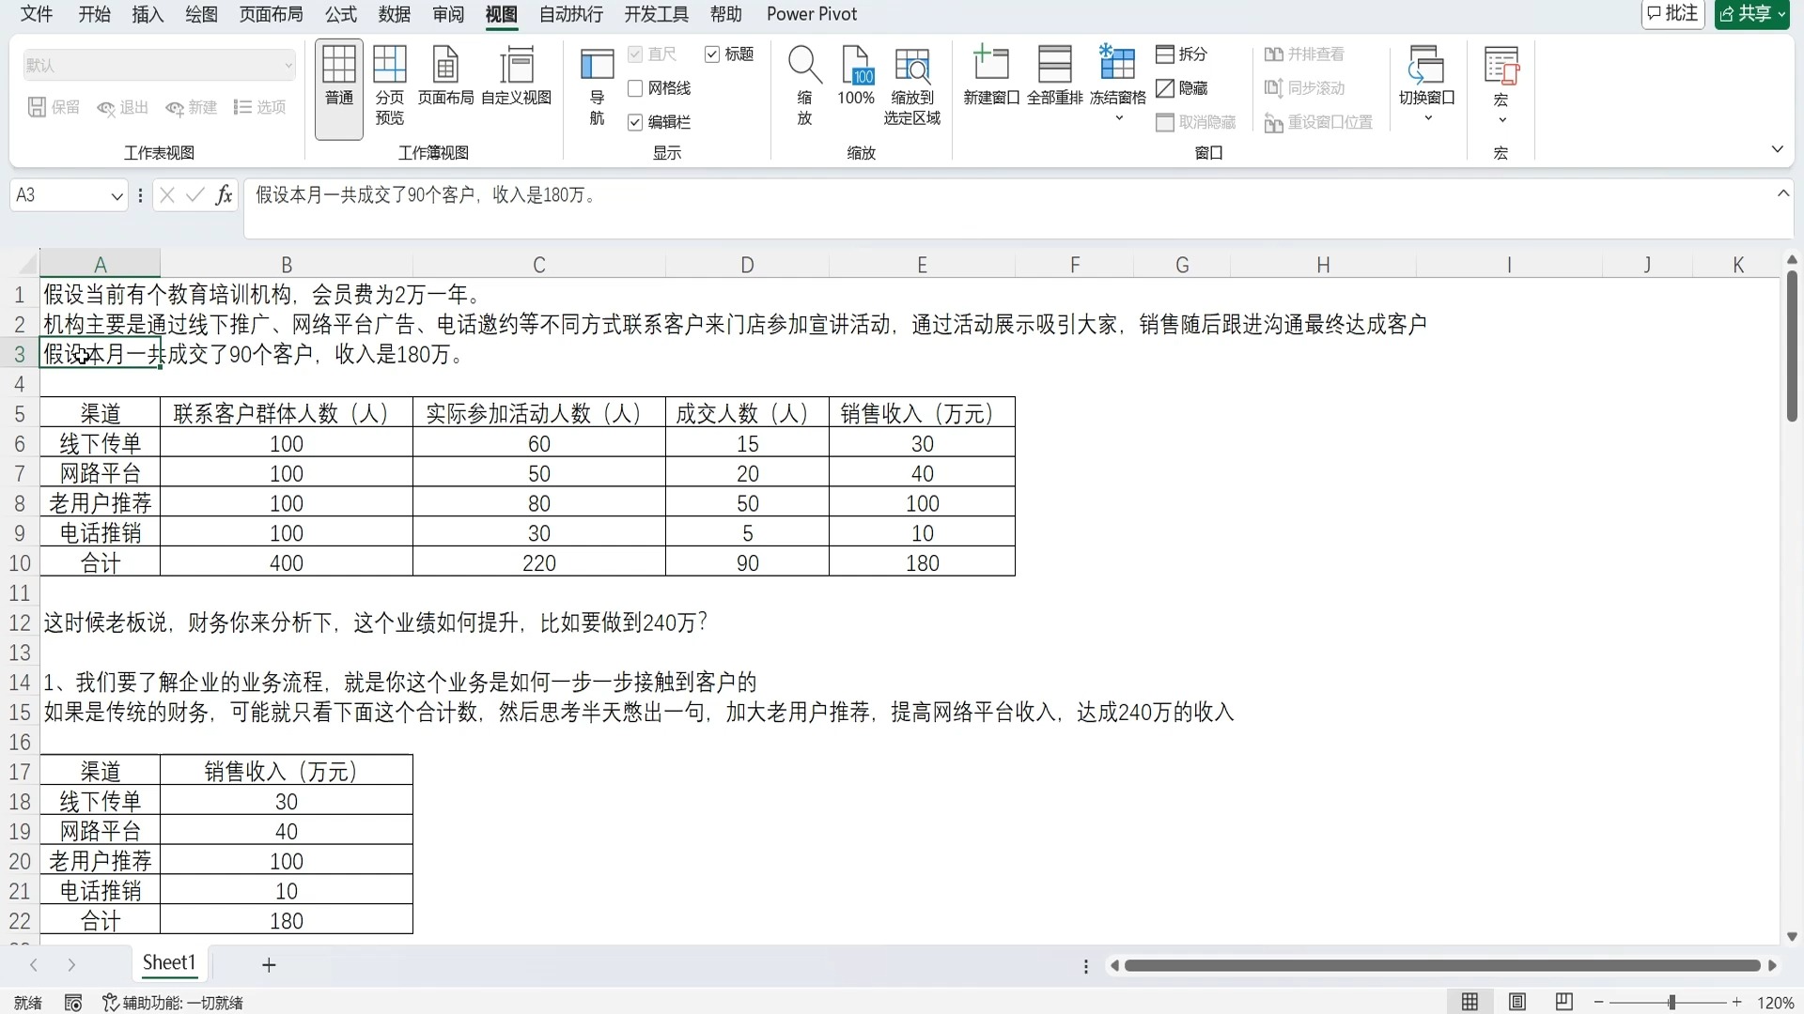Open Page Break Preview (分页预览)
1804x1014 pixels.
[389, 84]
